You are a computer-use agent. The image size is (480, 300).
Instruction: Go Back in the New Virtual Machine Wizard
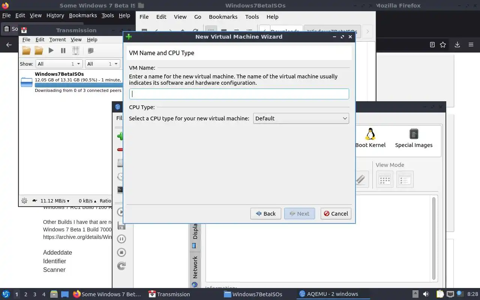(265, 213)
